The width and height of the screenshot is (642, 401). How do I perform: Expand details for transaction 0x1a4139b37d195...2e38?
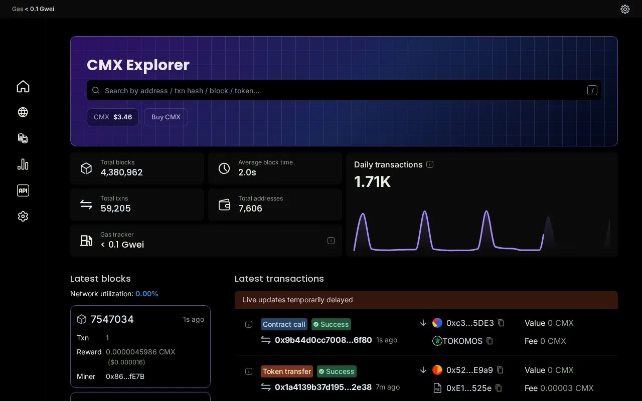(249, 371)
